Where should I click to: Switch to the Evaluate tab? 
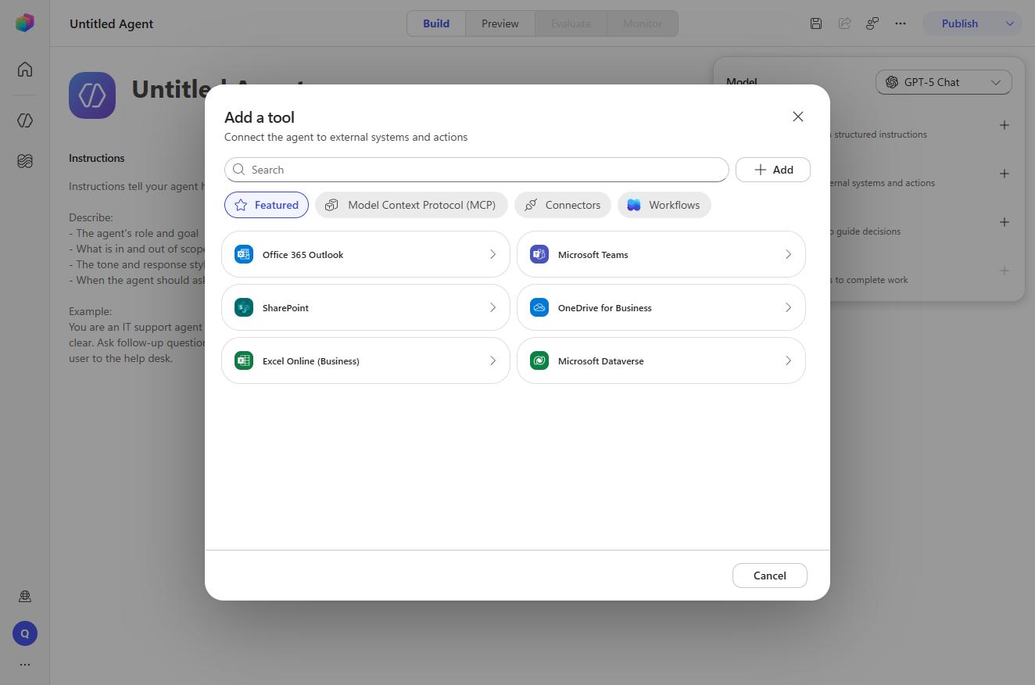tap(571, 23)
